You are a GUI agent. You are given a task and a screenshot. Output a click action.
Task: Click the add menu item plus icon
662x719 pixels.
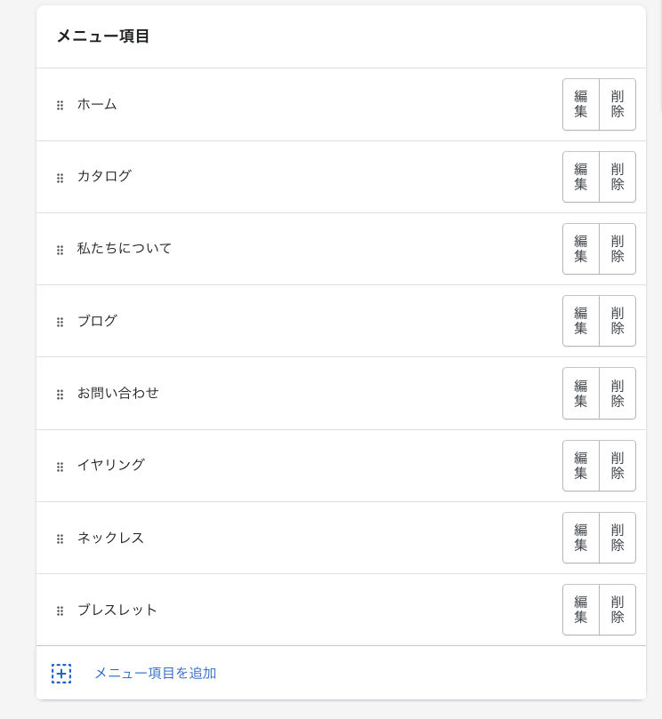(61, 674)
